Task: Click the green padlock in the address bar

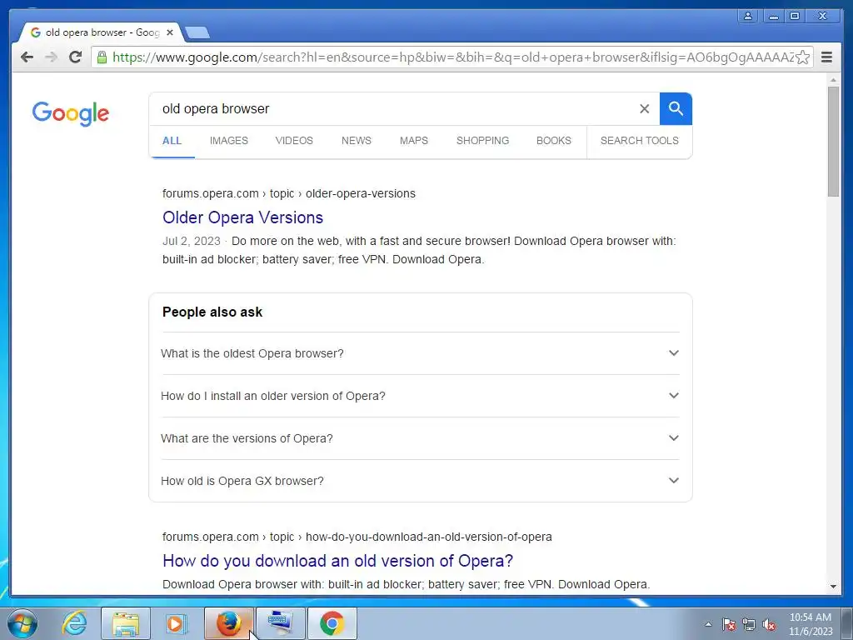Action: pos(102,57)
